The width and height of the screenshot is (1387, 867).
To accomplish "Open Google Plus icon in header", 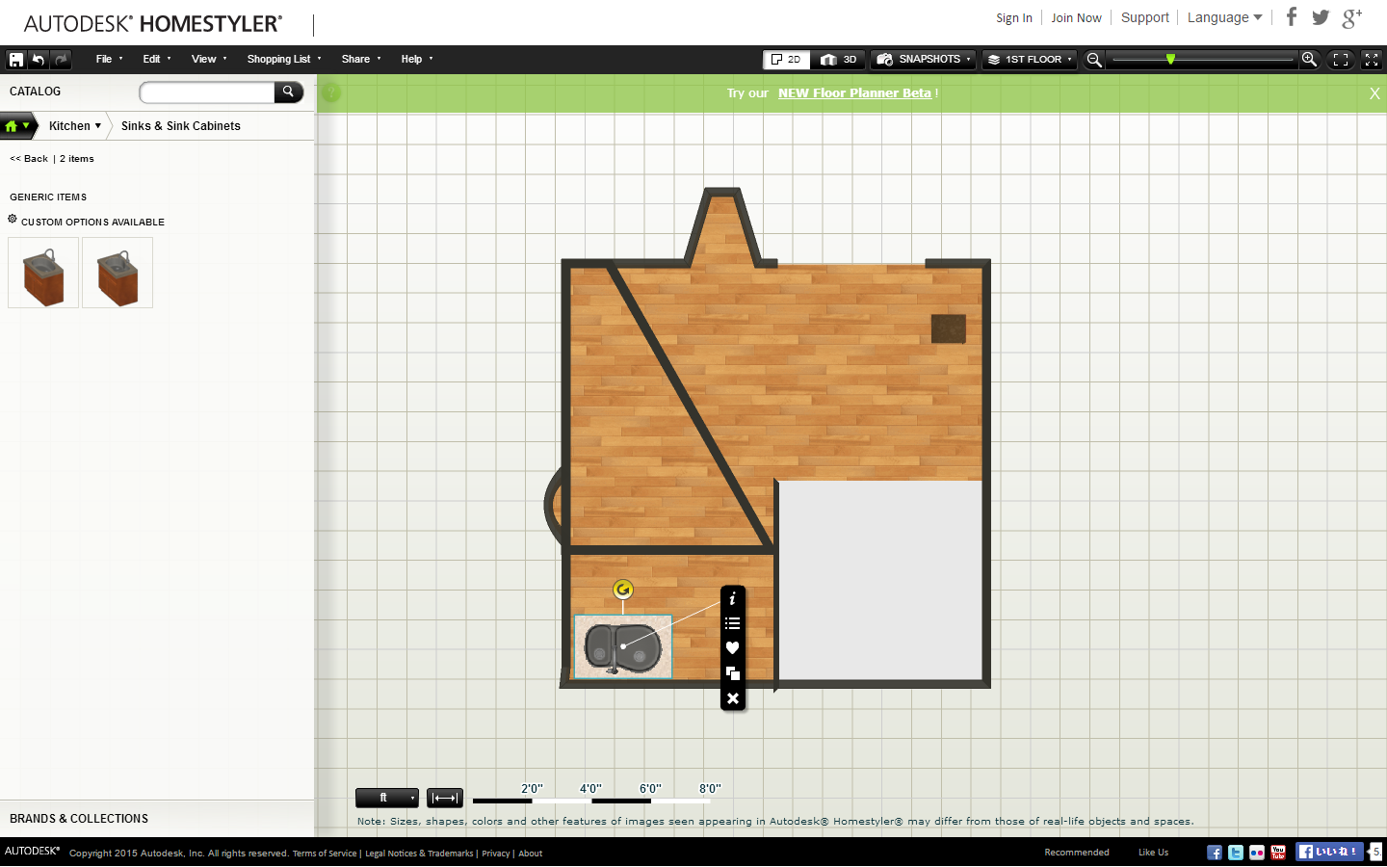I will click(x=1352, y=17).
